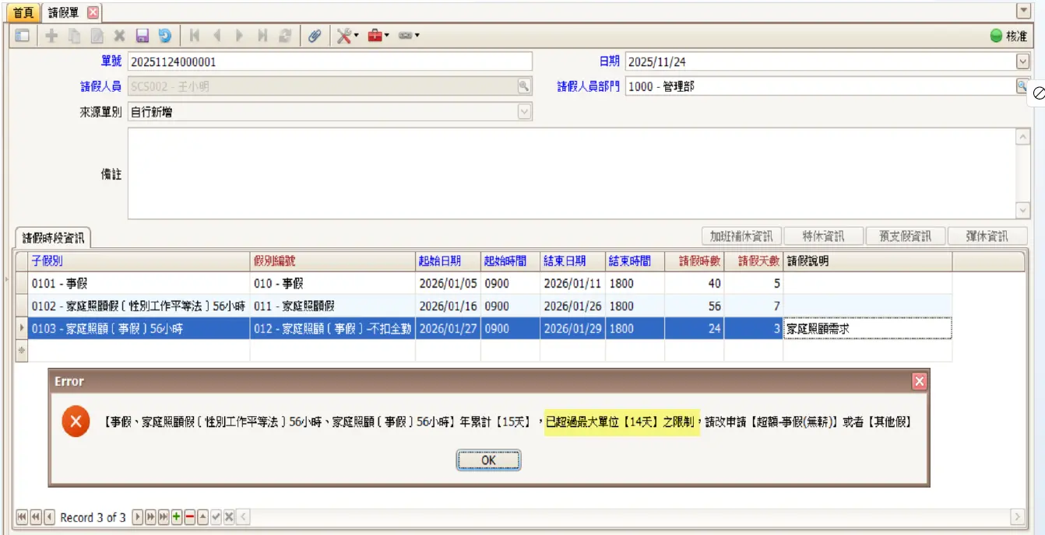The height and width of the screenshot is (535, 1045).
Task: Click the save (floppy disk) toolbar icon
Action: click(x=142, y=36)
